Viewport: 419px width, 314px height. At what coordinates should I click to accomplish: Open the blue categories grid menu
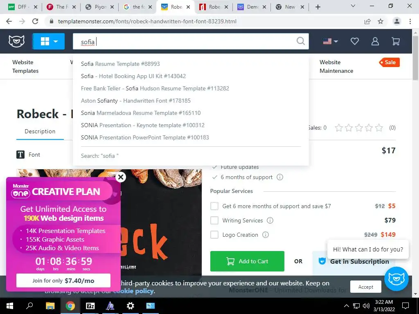coord(49,41)
